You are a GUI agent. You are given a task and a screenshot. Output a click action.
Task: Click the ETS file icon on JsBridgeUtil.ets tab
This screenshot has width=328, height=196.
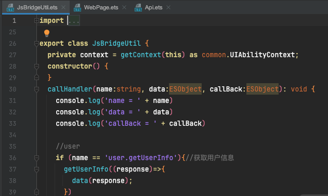pyautogui.click(x=10, y=7)
